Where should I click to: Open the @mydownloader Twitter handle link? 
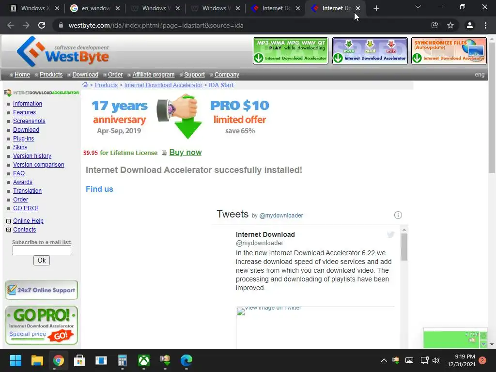pos(281,216)
